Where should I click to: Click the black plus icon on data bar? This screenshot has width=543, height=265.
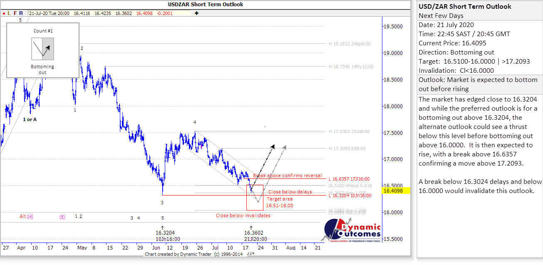click(x=196, y=13)
